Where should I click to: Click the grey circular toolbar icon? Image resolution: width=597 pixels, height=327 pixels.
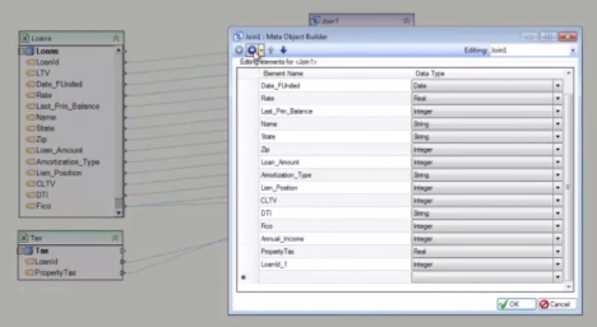239,50
